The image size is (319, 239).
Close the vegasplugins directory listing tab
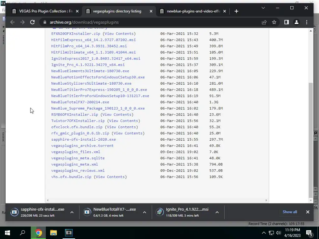151,12
